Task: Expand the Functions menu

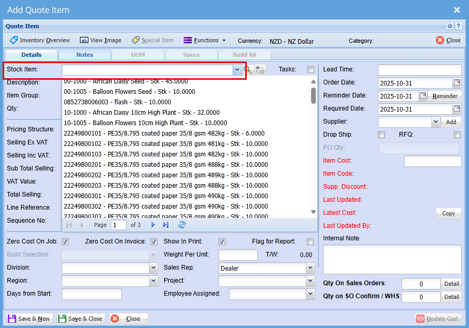Action: [x=205, y=40]
